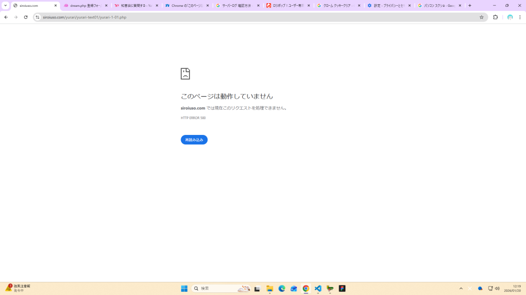Screen dimensions: 526x295
Task: Open the Chrome three-dot menu
Action: 520,17
